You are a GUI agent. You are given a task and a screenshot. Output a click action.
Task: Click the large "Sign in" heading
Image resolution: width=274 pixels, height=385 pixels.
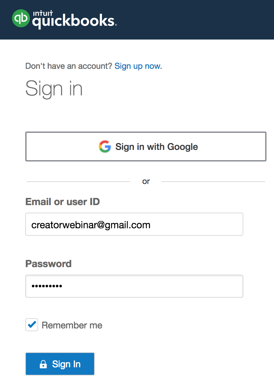pos(54,88)
